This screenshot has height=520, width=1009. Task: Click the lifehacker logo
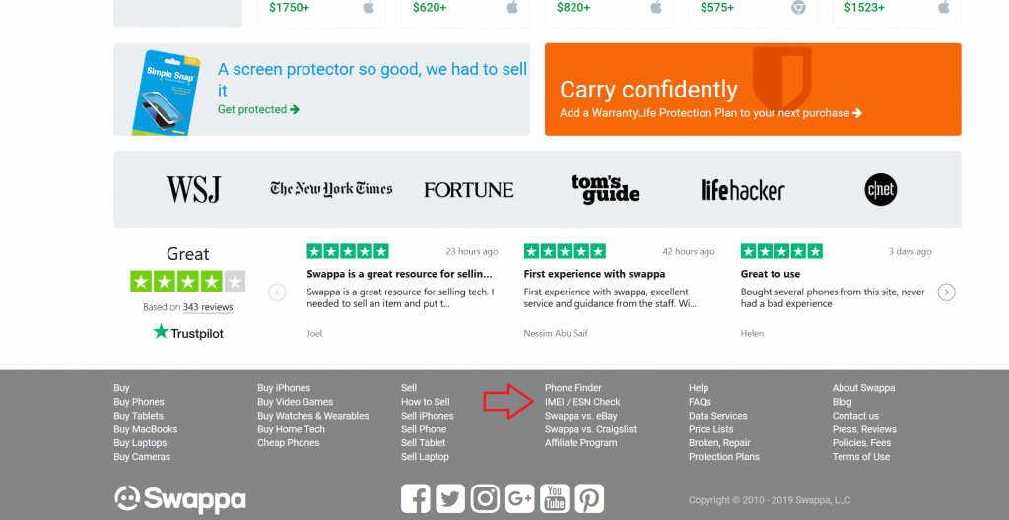point(743,190)
